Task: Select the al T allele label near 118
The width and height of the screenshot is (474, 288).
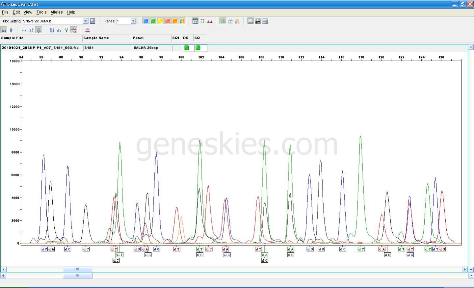Action: click(x=361, y=249)
